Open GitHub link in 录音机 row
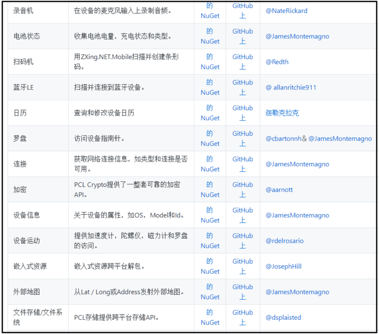 [x=243, y=11]
